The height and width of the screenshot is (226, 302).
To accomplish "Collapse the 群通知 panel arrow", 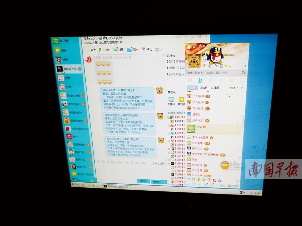I will 163,55.
